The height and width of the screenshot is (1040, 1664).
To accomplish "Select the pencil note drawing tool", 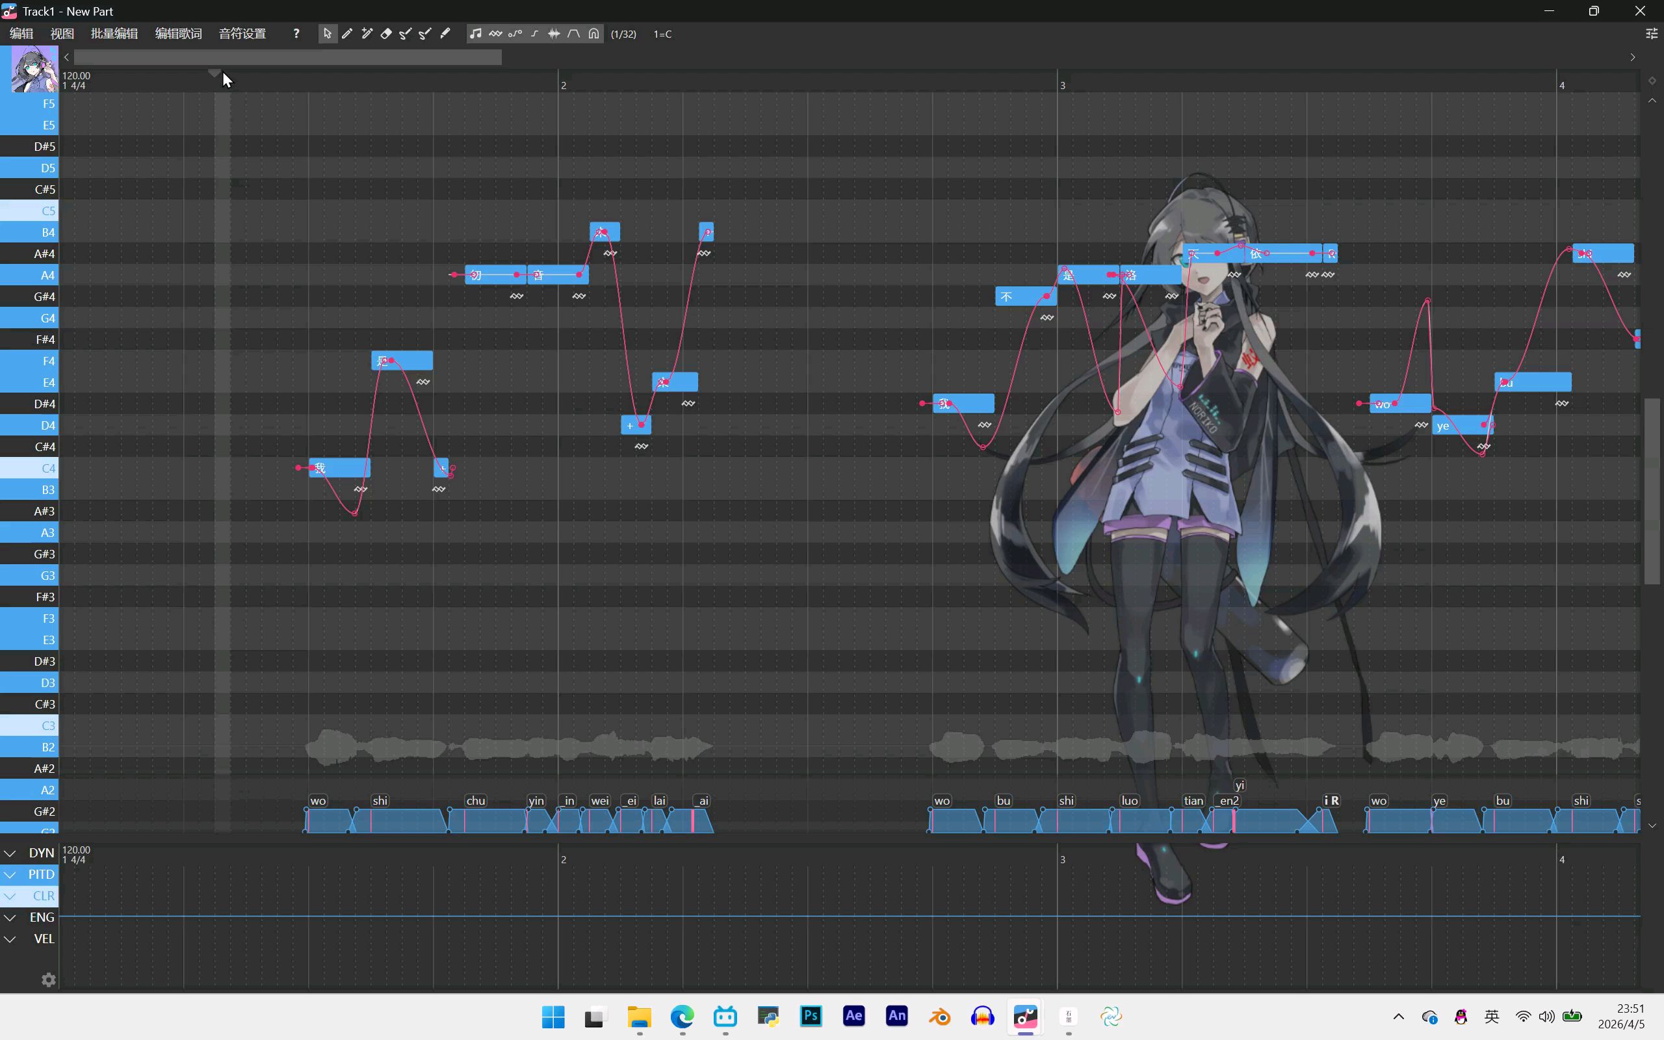I will pos(347,34).
